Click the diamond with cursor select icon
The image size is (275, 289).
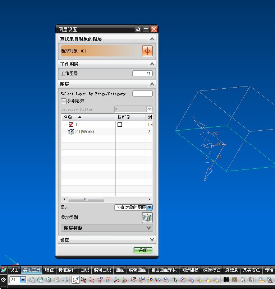click(174, 280)
